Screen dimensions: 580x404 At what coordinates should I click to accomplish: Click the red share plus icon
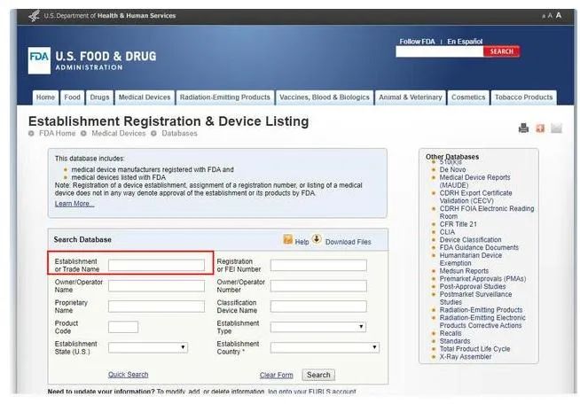539,128
